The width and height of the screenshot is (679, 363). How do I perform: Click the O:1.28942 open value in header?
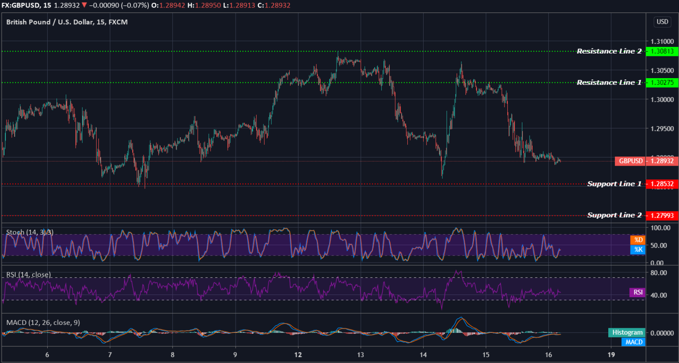click(x=168, y=5)
